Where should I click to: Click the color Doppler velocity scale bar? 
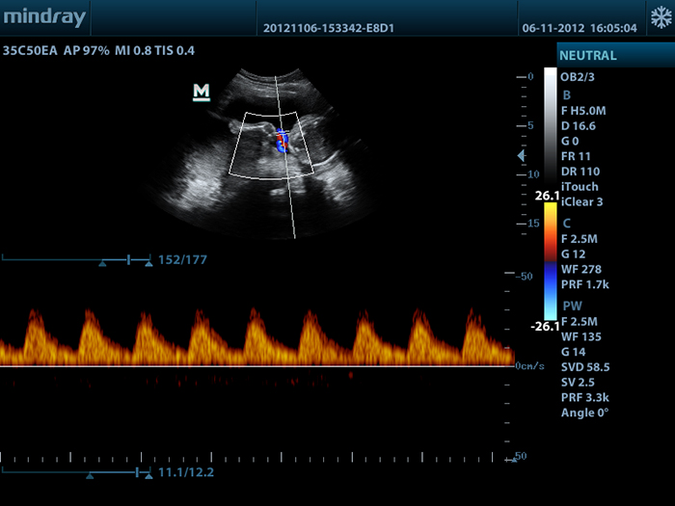(x=551, y=261)
